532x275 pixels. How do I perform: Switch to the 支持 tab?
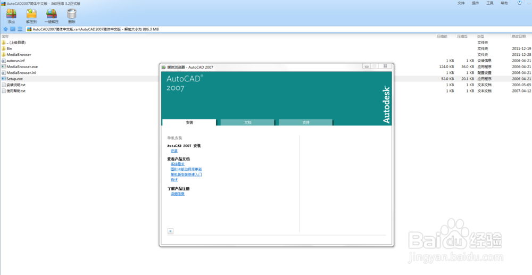306,122
